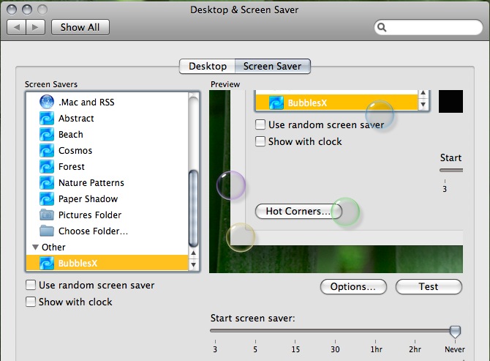Click the Test button
The width and height of the screenshot is (490, 361).
[x=429, y=286]
